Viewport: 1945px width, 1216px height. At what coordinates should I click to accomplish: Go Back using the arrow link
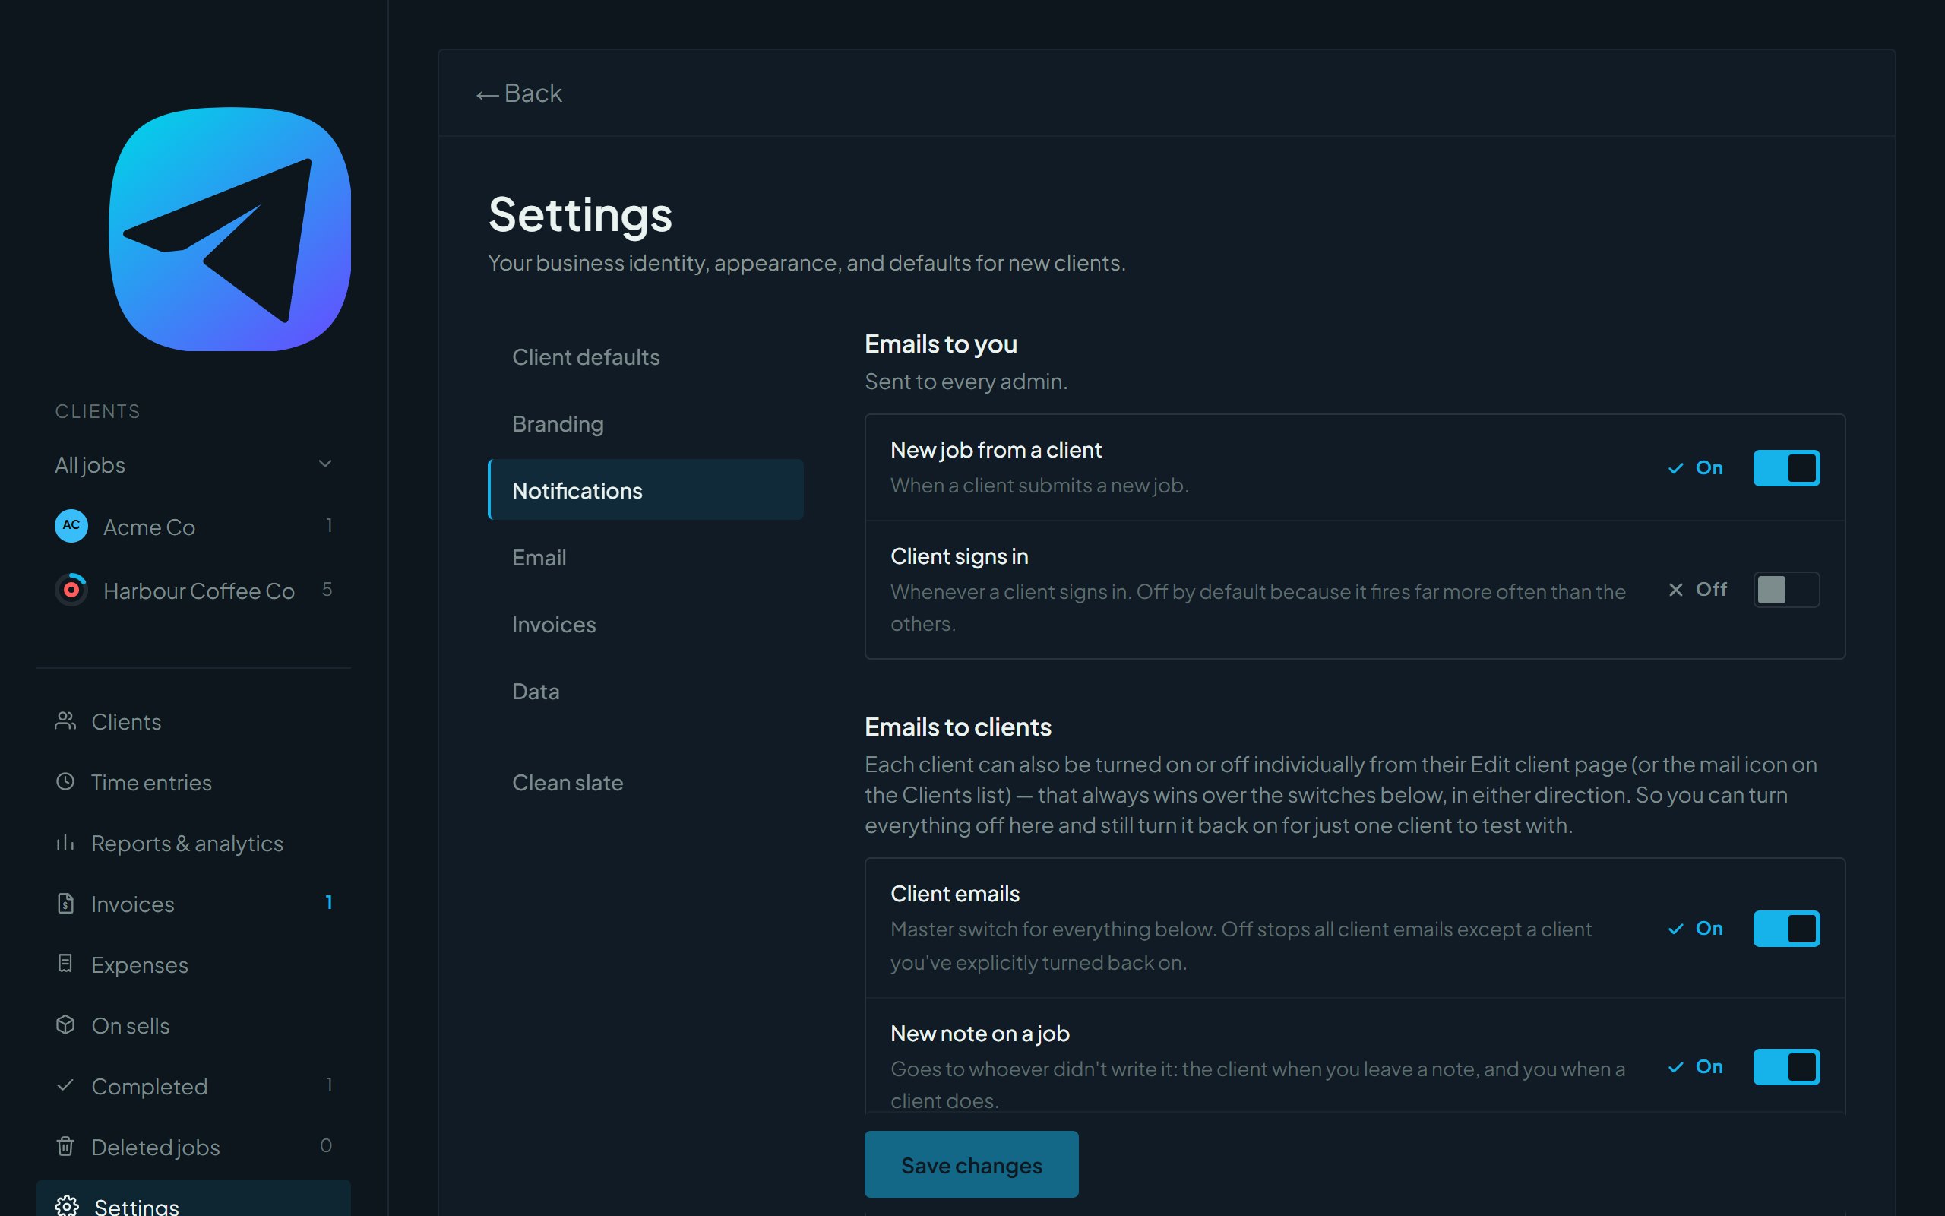[519, 93]
